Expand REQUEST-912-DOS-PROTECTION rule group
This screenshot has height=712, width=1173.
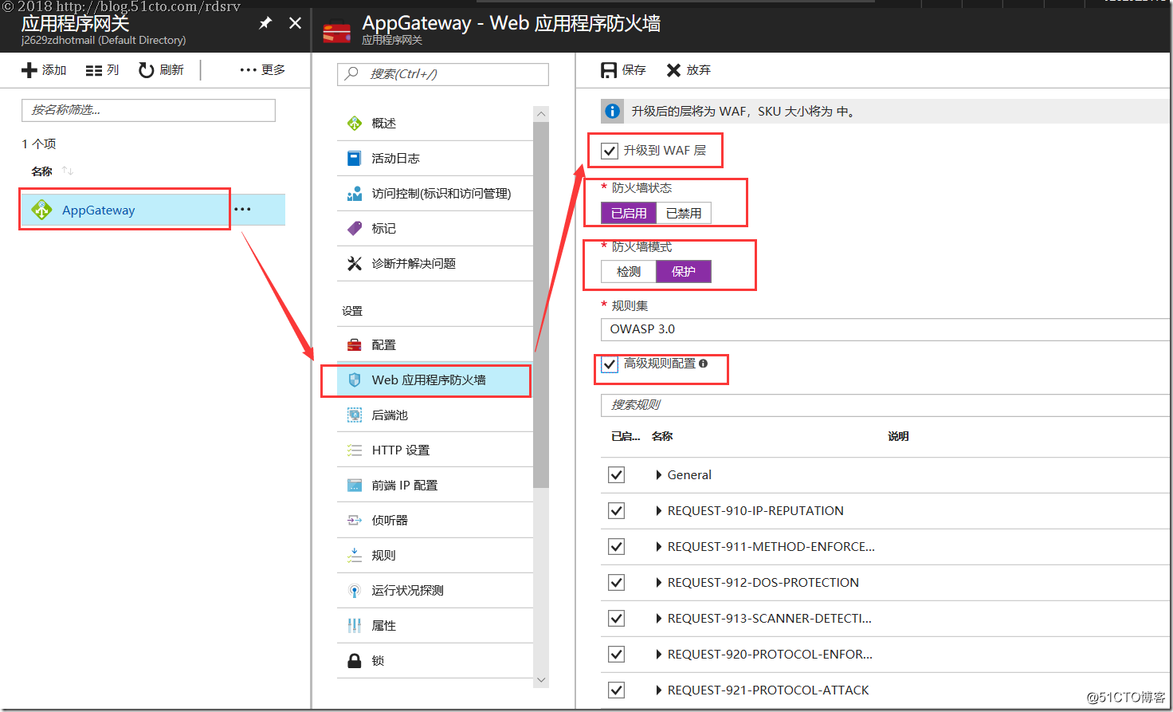[x=659, y=583]
